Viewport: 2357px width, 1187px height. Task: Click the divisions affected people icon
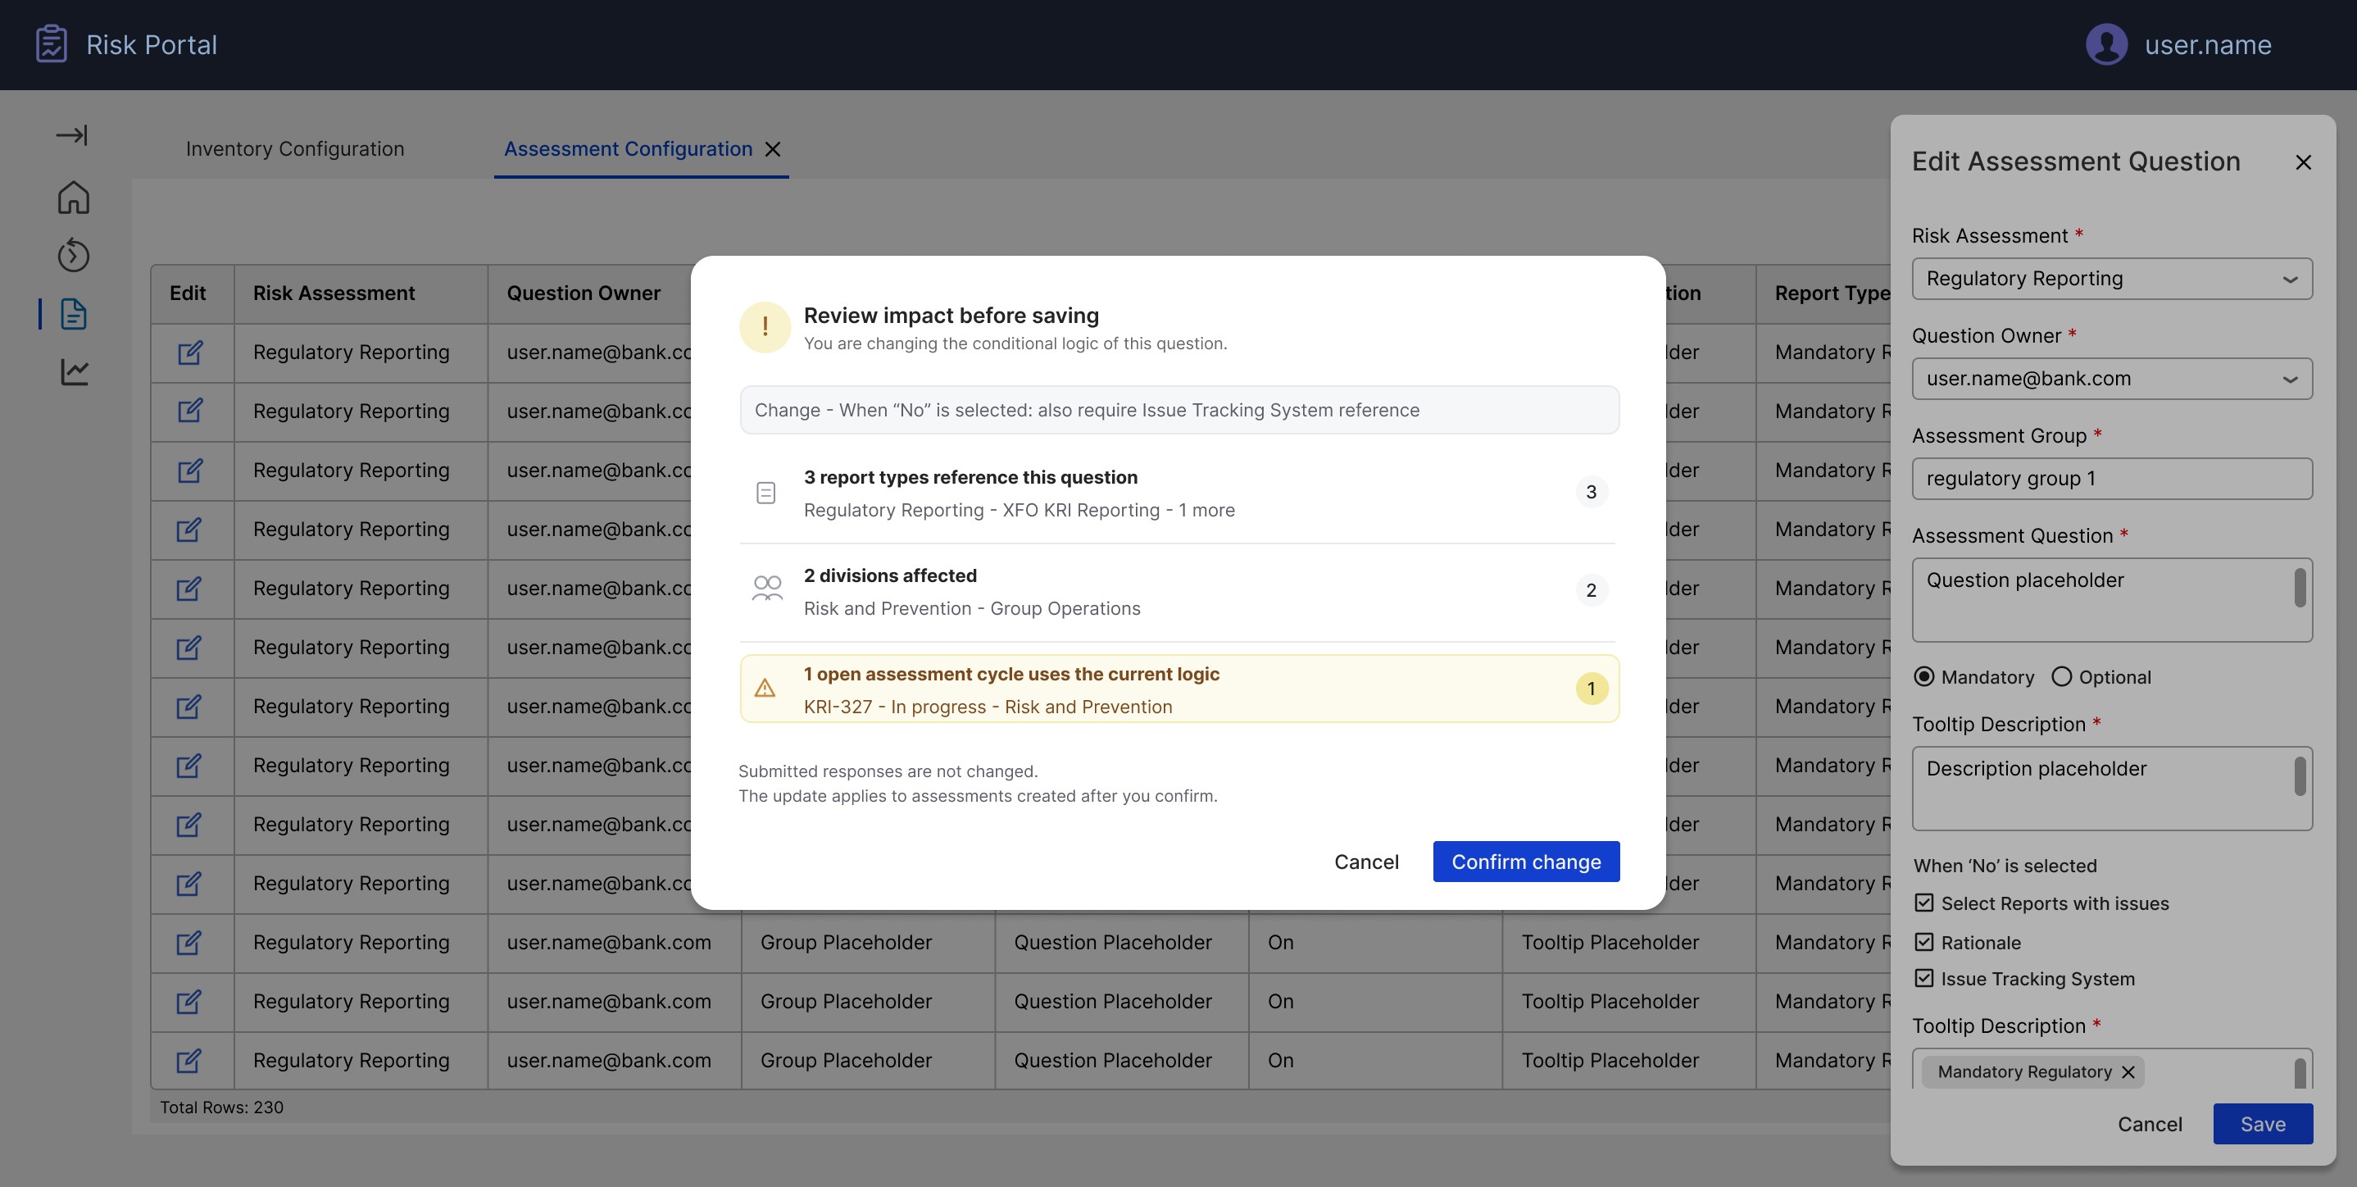[x=767, y=589]
